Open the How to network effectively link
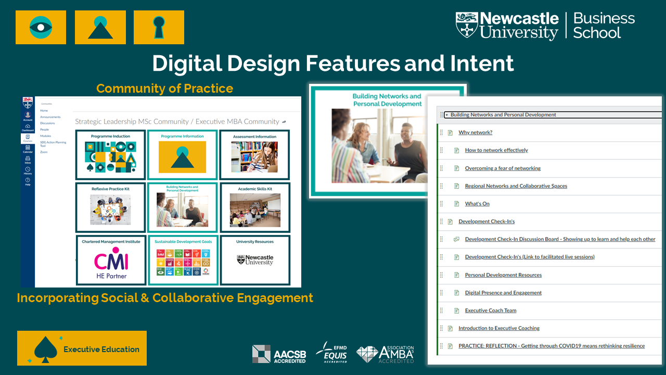This screenshot has height=375, width=666. (x=496, y=151)
